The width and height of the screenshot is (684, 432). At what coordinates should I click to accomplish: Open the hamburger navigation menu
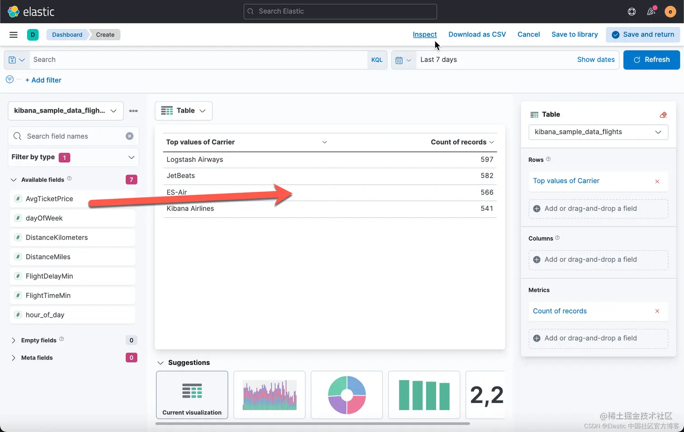coord(14,35)
